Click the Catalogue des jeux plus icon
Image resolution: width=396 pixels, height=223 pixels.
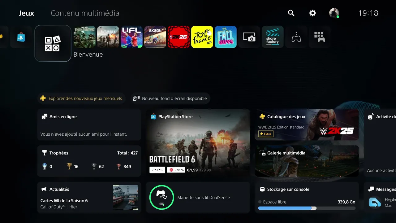tap(262, 116)
